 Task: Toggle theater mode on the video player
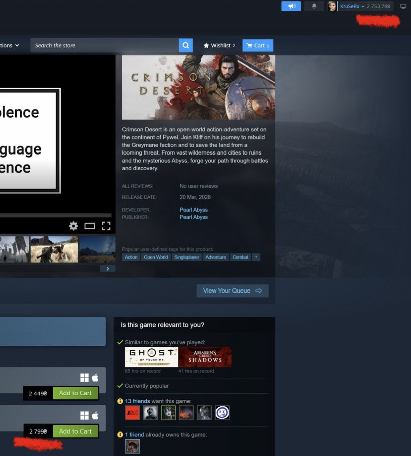click(x=90, y=226)
